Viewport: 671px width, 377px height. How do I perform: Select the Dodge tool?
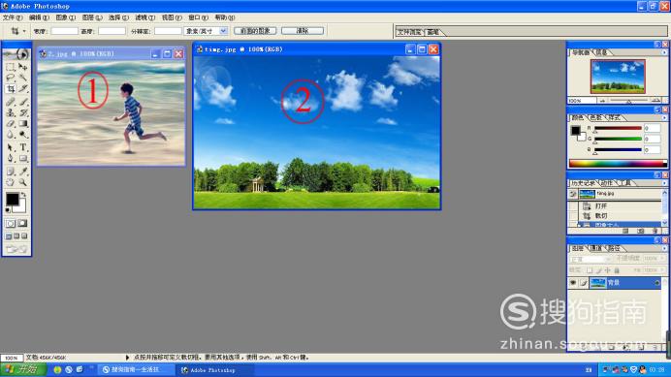tap(23, 135)
